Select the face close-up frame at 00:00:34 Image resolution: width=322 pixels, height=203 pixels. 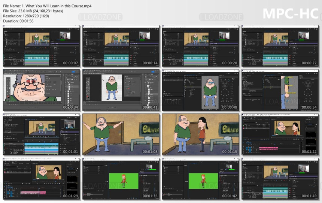(x=41, y=90)
